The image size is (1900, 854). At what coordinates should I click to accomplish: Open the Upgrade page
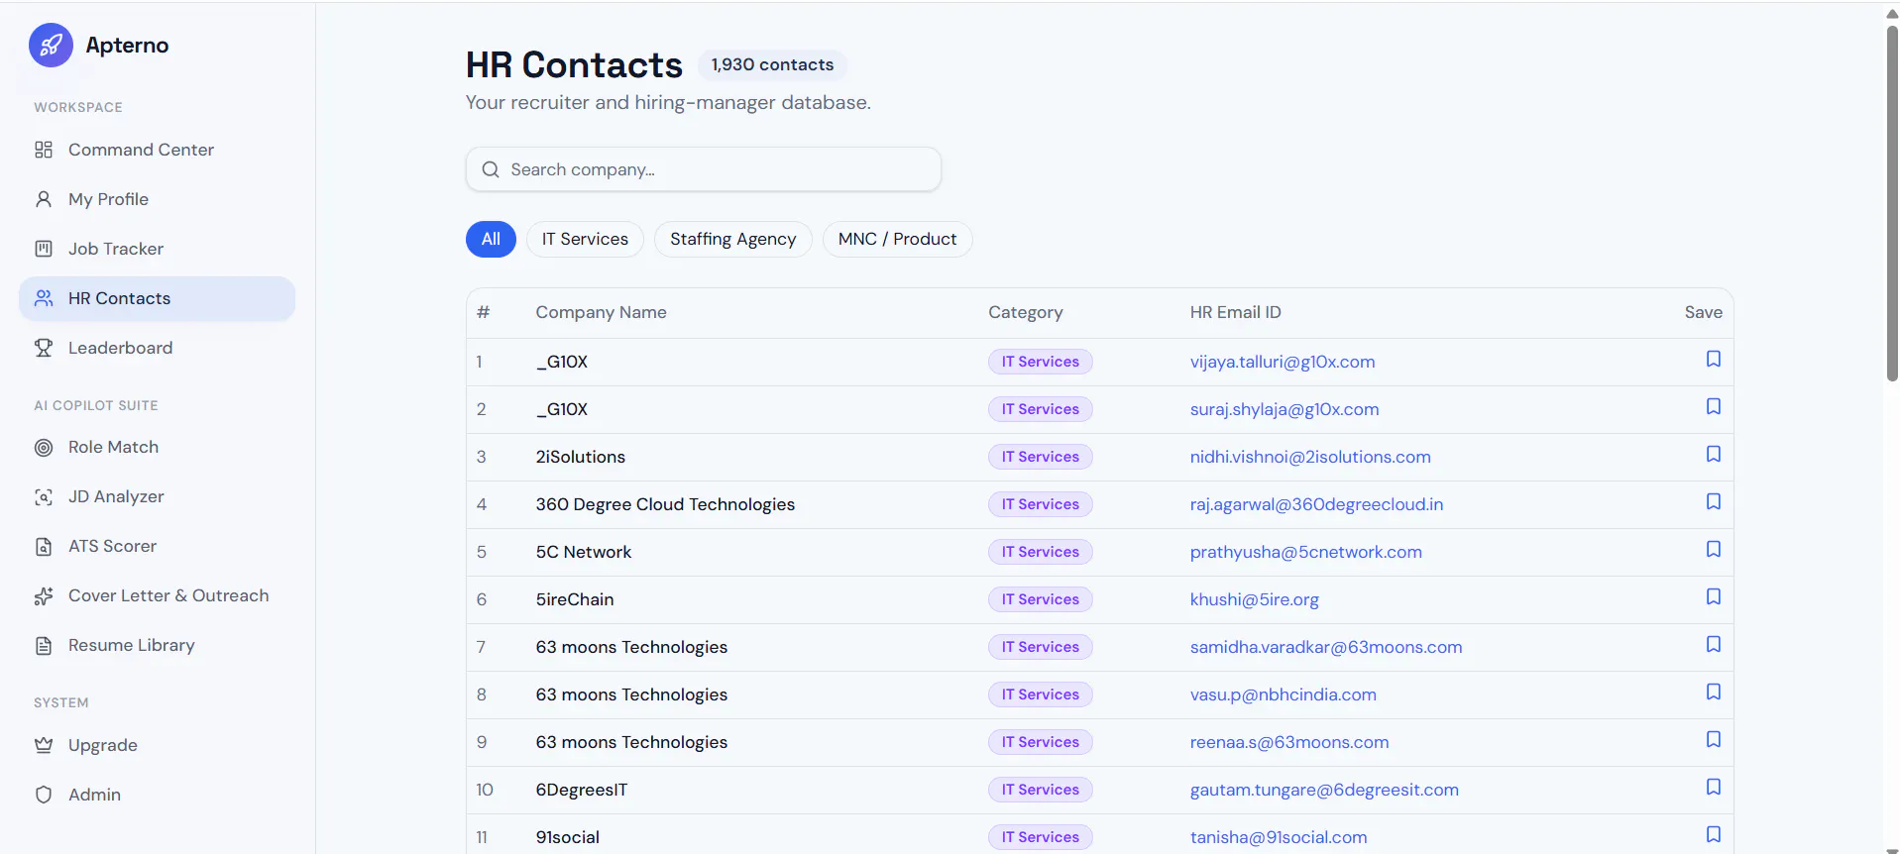pyautogui.click(x=157, y=745)
